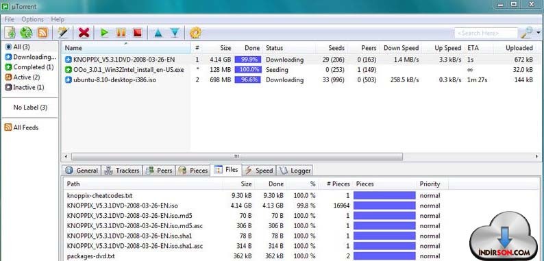Select the Completed (1) category
This screenshot has height=261, width=544.
(x=29, y=67)
